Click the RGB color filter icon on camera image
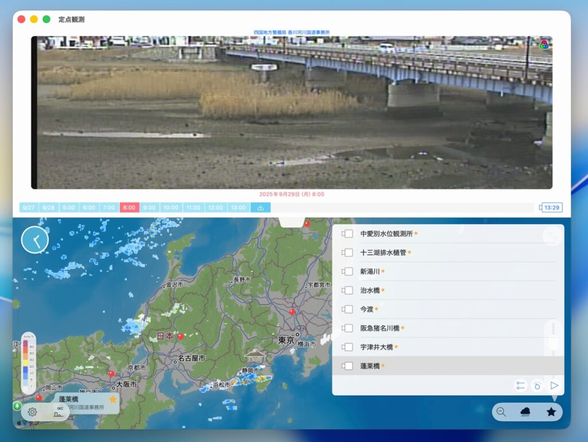The width and height of the screenshot is (588, 442). point(544,44)
